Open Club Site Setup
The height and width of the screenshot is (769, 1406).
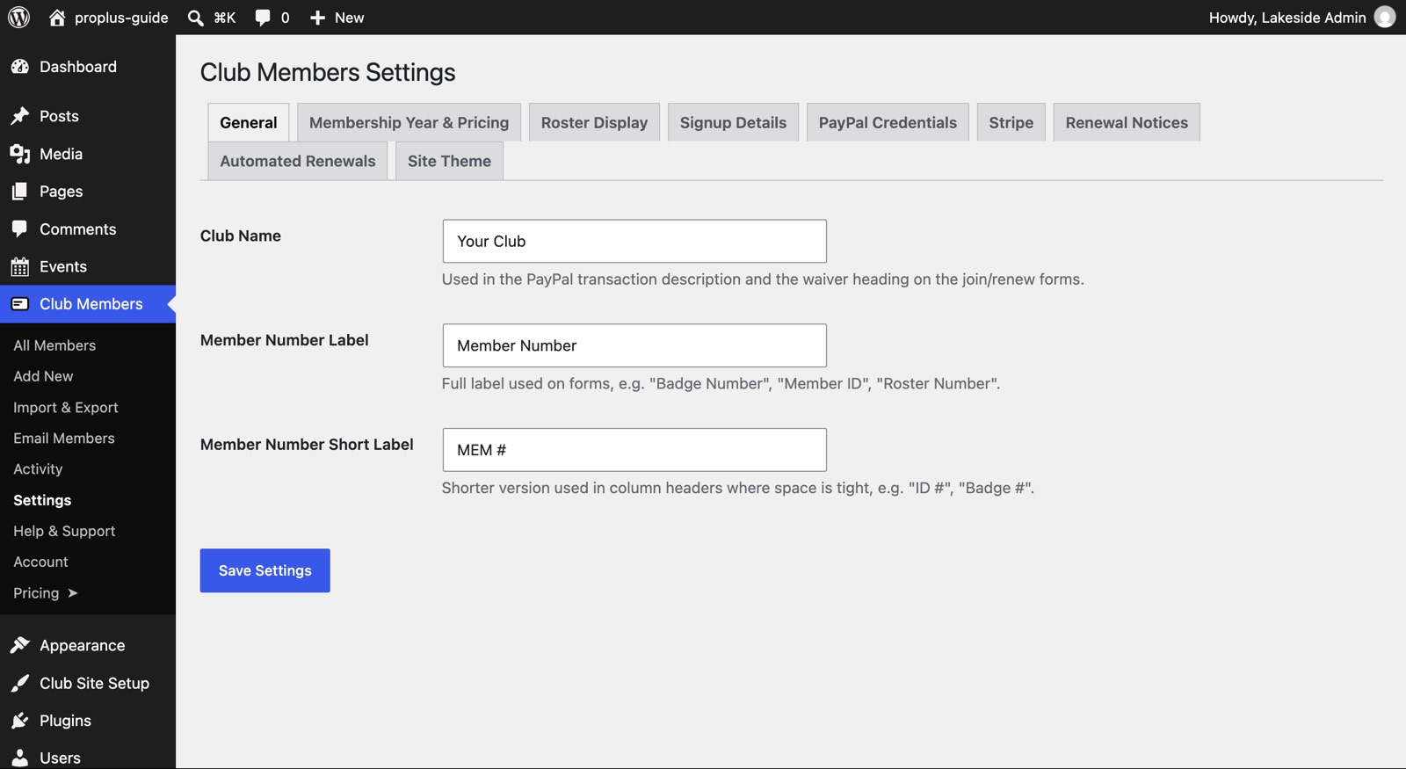click(x=88, y=683)
